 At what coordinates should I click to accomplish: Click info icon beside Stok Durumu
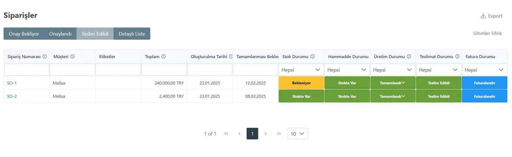tap(313, 56)
